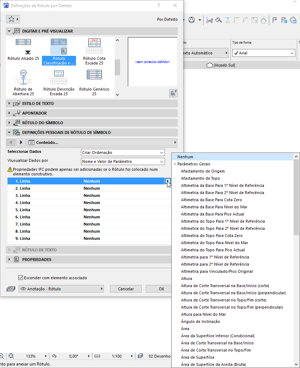Open Anotação - Rótulo layer selector
The height and width of the screenshot is (368, 300).
coord(61,289)
